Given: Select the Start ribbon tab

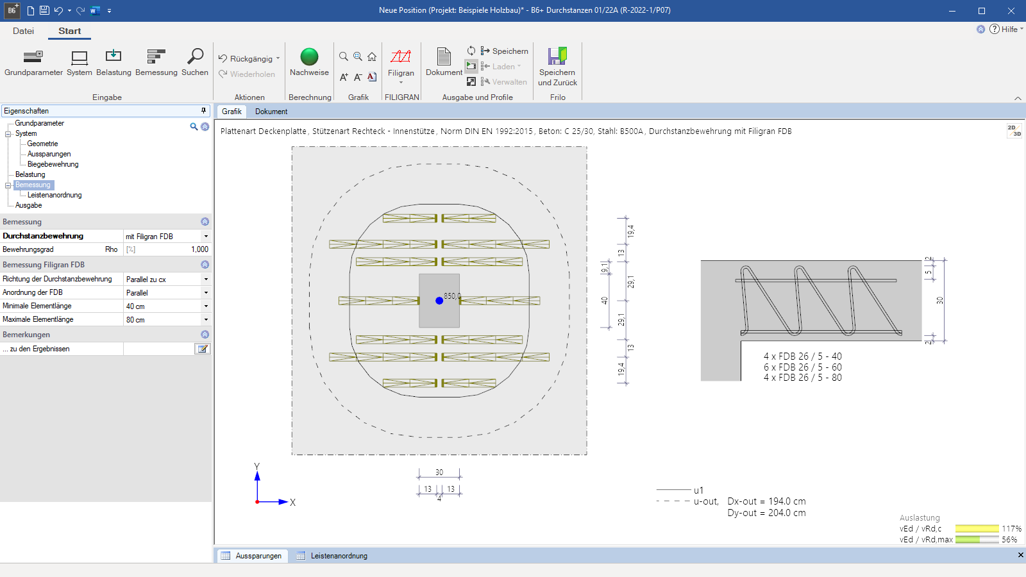Looking at the screenshot, I should (x=69, y=31).
